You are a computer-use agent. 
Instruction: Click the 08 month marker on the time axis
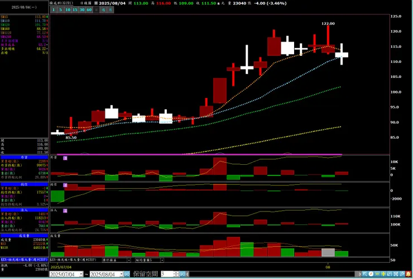[x=328, y=267]
